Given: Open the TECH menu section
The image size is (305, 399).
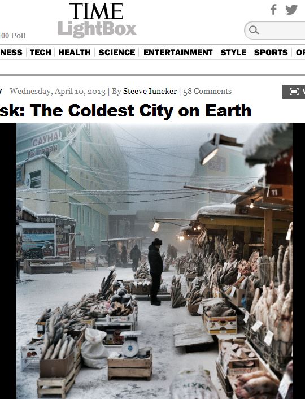Looking at the screenshot, I should point(41,53).
